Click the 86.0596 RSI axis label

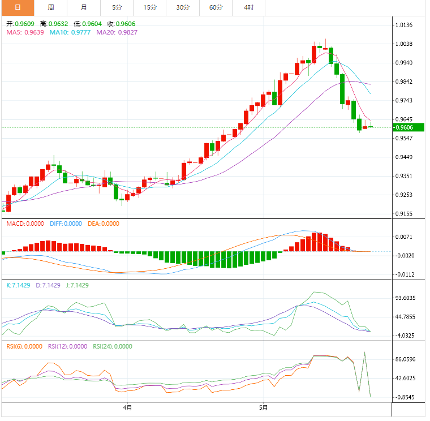405,359
